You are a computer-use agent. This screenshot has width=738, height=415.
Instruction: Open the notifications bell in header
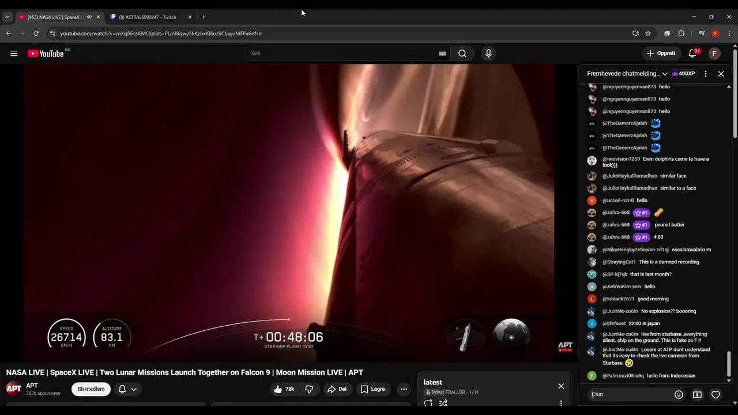click(692, 54)
